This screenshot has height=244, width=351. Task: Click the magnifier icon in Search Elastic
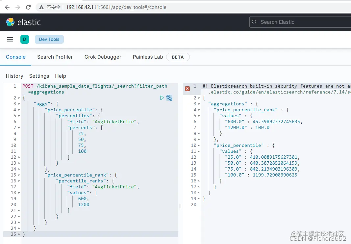(254, 22)
